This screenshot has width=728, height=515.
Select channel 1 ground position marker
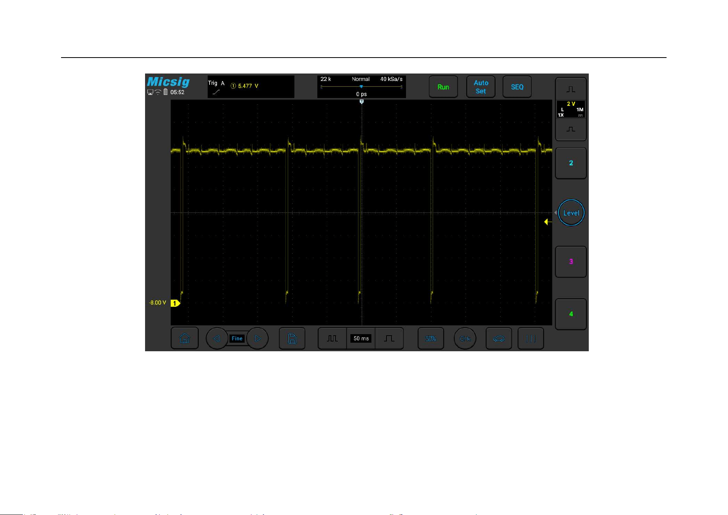pos(175,303)
